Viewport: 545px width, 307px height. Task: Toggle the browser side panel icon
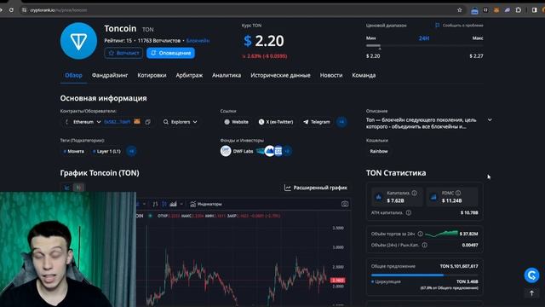pyautogui.click(x=534, y=10)
